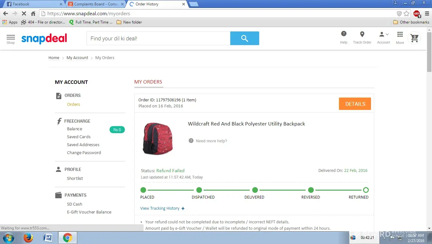Screen dimensions: 432x244
Task: Open Shortlist under Profile
Action: click(75, 179)
